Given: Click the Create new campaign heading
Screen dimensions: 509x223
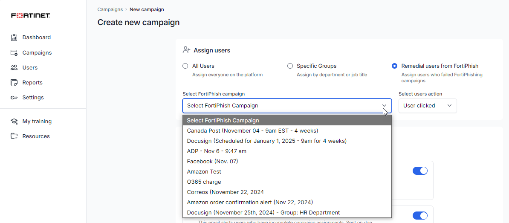Looking at the screenshot, I should click(x=138, y=23).
